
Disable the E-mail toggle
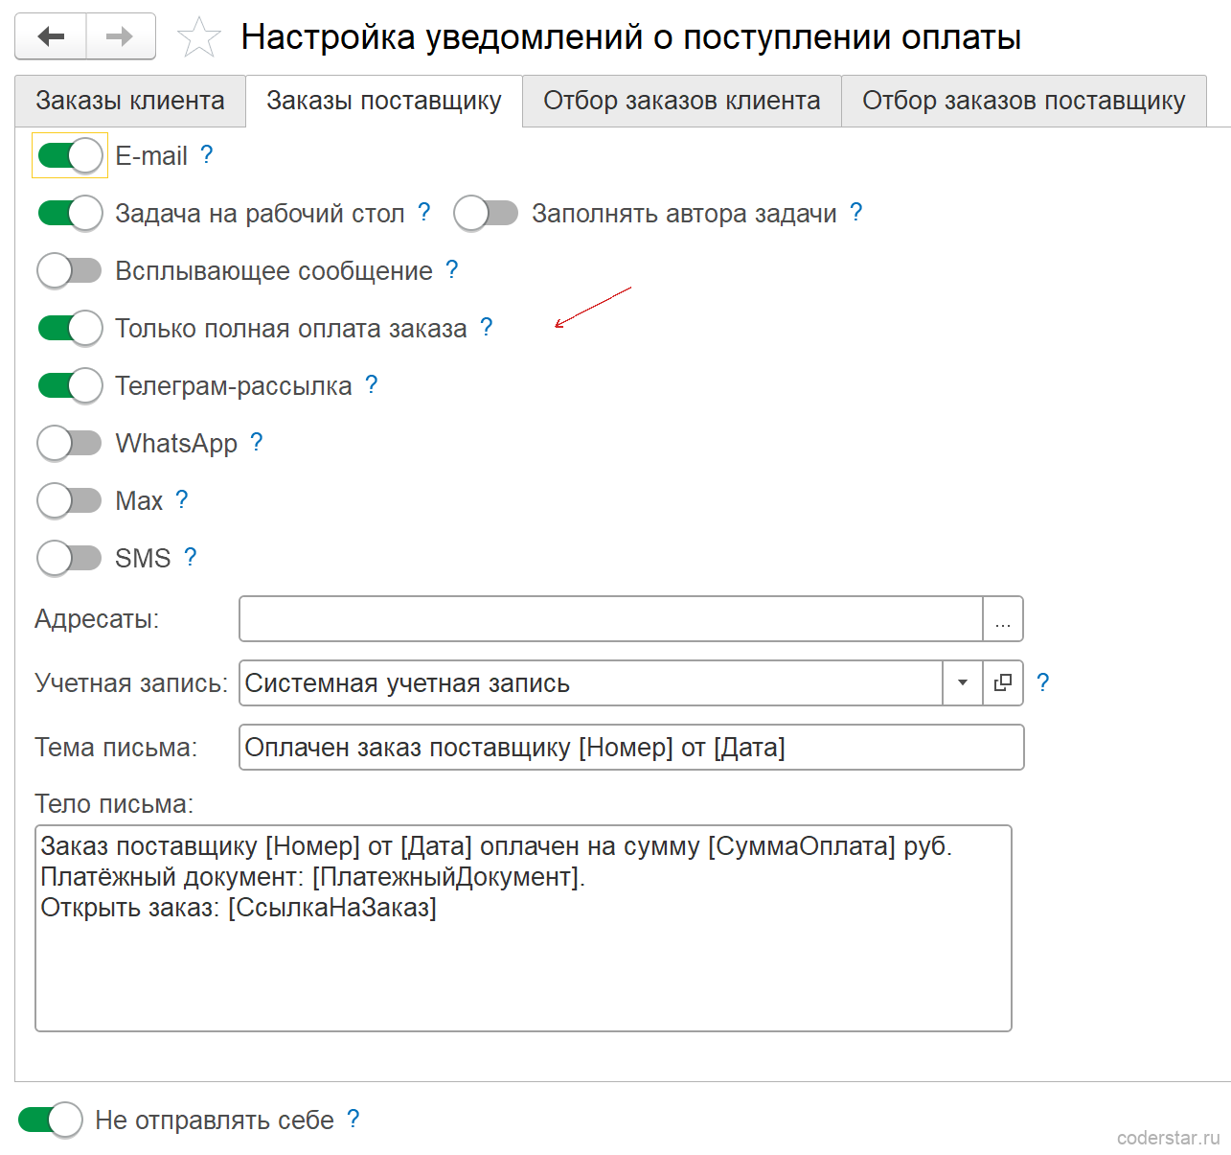[x=70, y=155]
